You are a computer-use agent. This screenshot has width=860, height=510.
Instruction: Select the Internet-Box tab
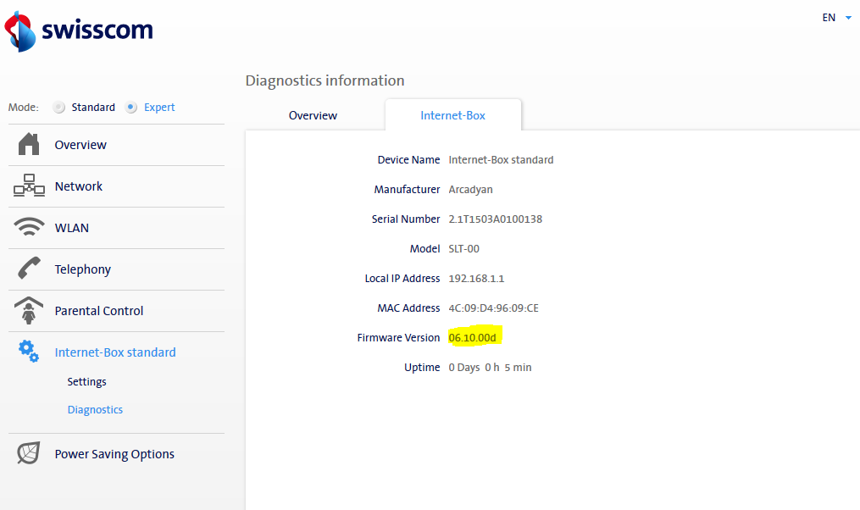tap(452, 115)
